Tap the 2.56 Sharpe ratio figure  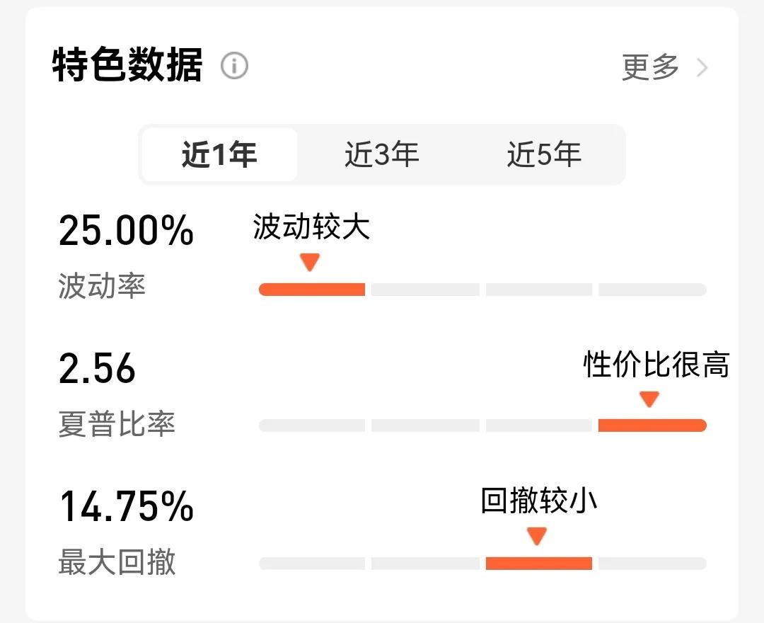[x=97, y=368]
